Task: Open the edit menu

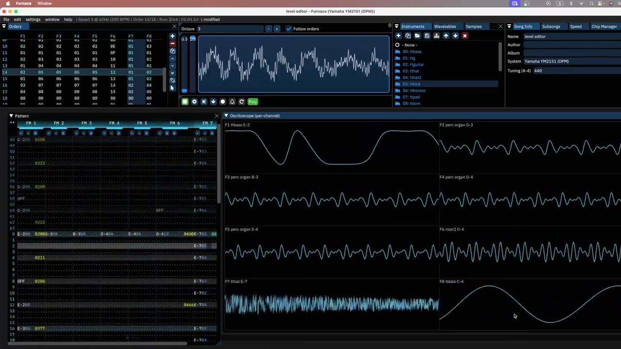Action: 17,19
